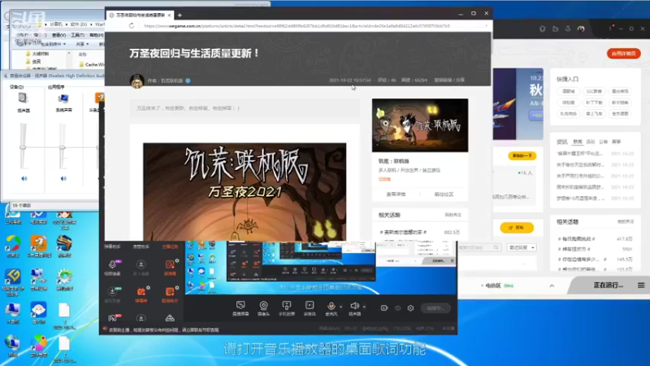Screen dimensions: 650x366
Task: Click the orange plugin icon in the second row
Action: point(170,291)
